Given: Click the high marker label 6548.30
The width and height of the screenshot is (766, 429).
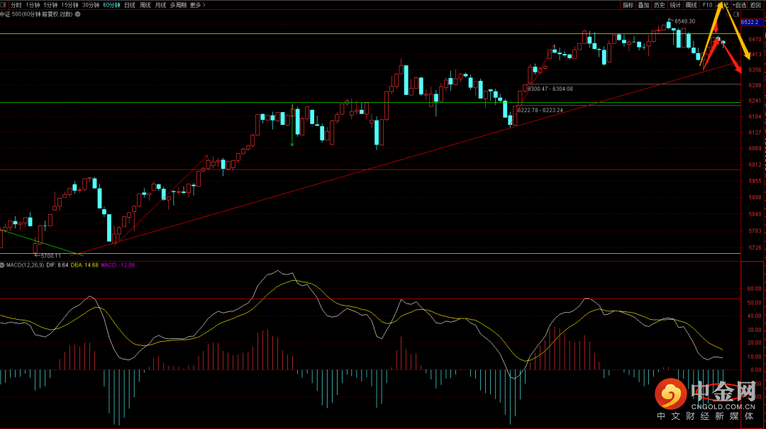Looking at the screenshot, I should tap(684, 21).
